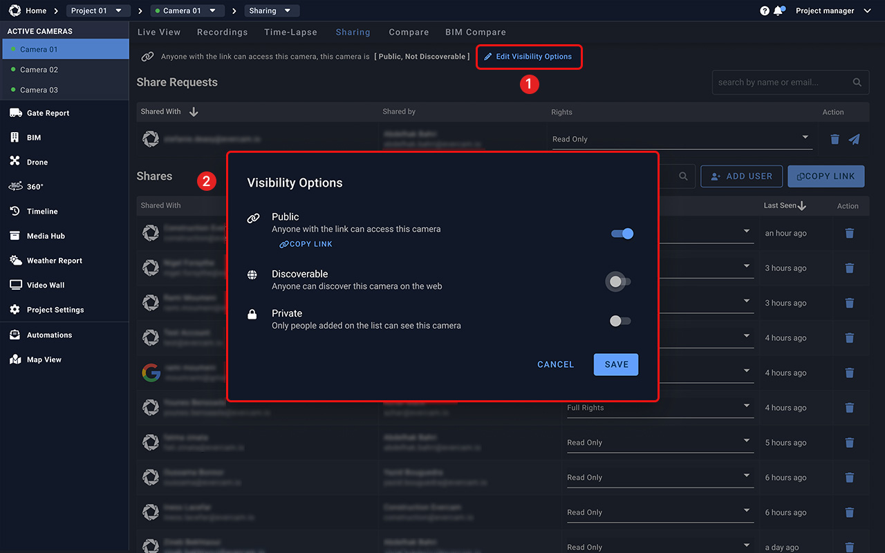
Task: Click search magnifier in Share Requests
Action: point(857,82)
